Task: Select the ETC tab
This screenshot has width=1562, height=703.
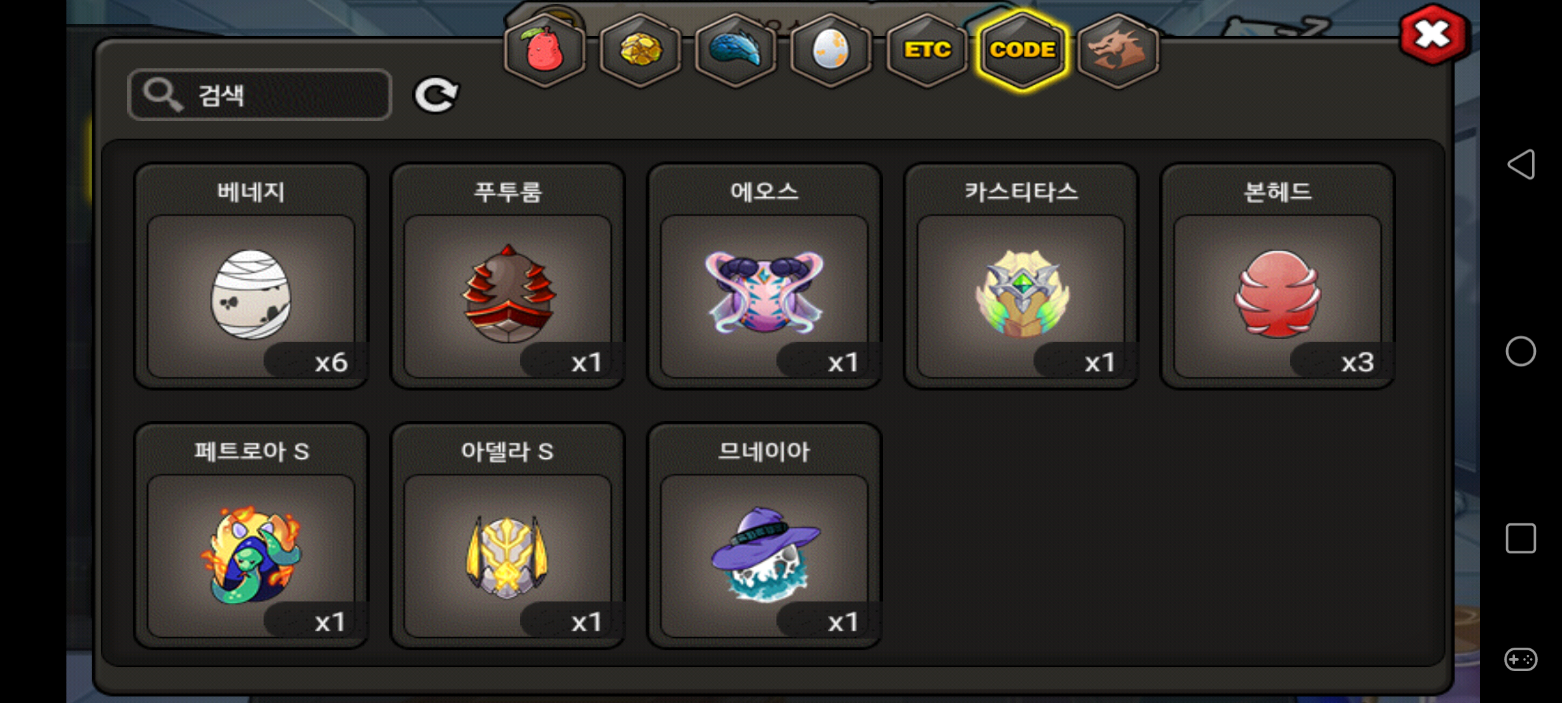Action: pos(927,50)
